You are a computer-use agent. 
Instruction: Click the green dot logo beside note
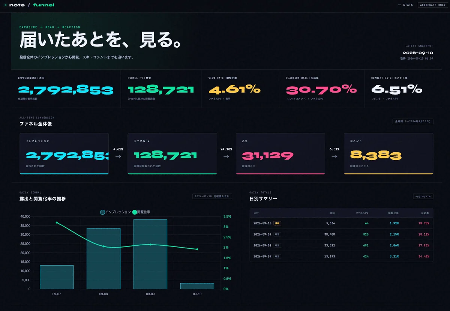point(5,5)
